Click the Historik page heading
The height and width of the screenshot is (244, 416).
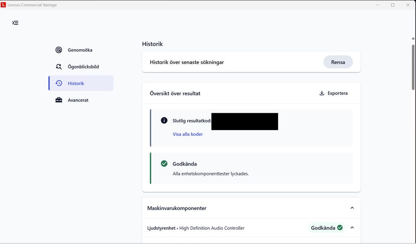pos(152,44)
